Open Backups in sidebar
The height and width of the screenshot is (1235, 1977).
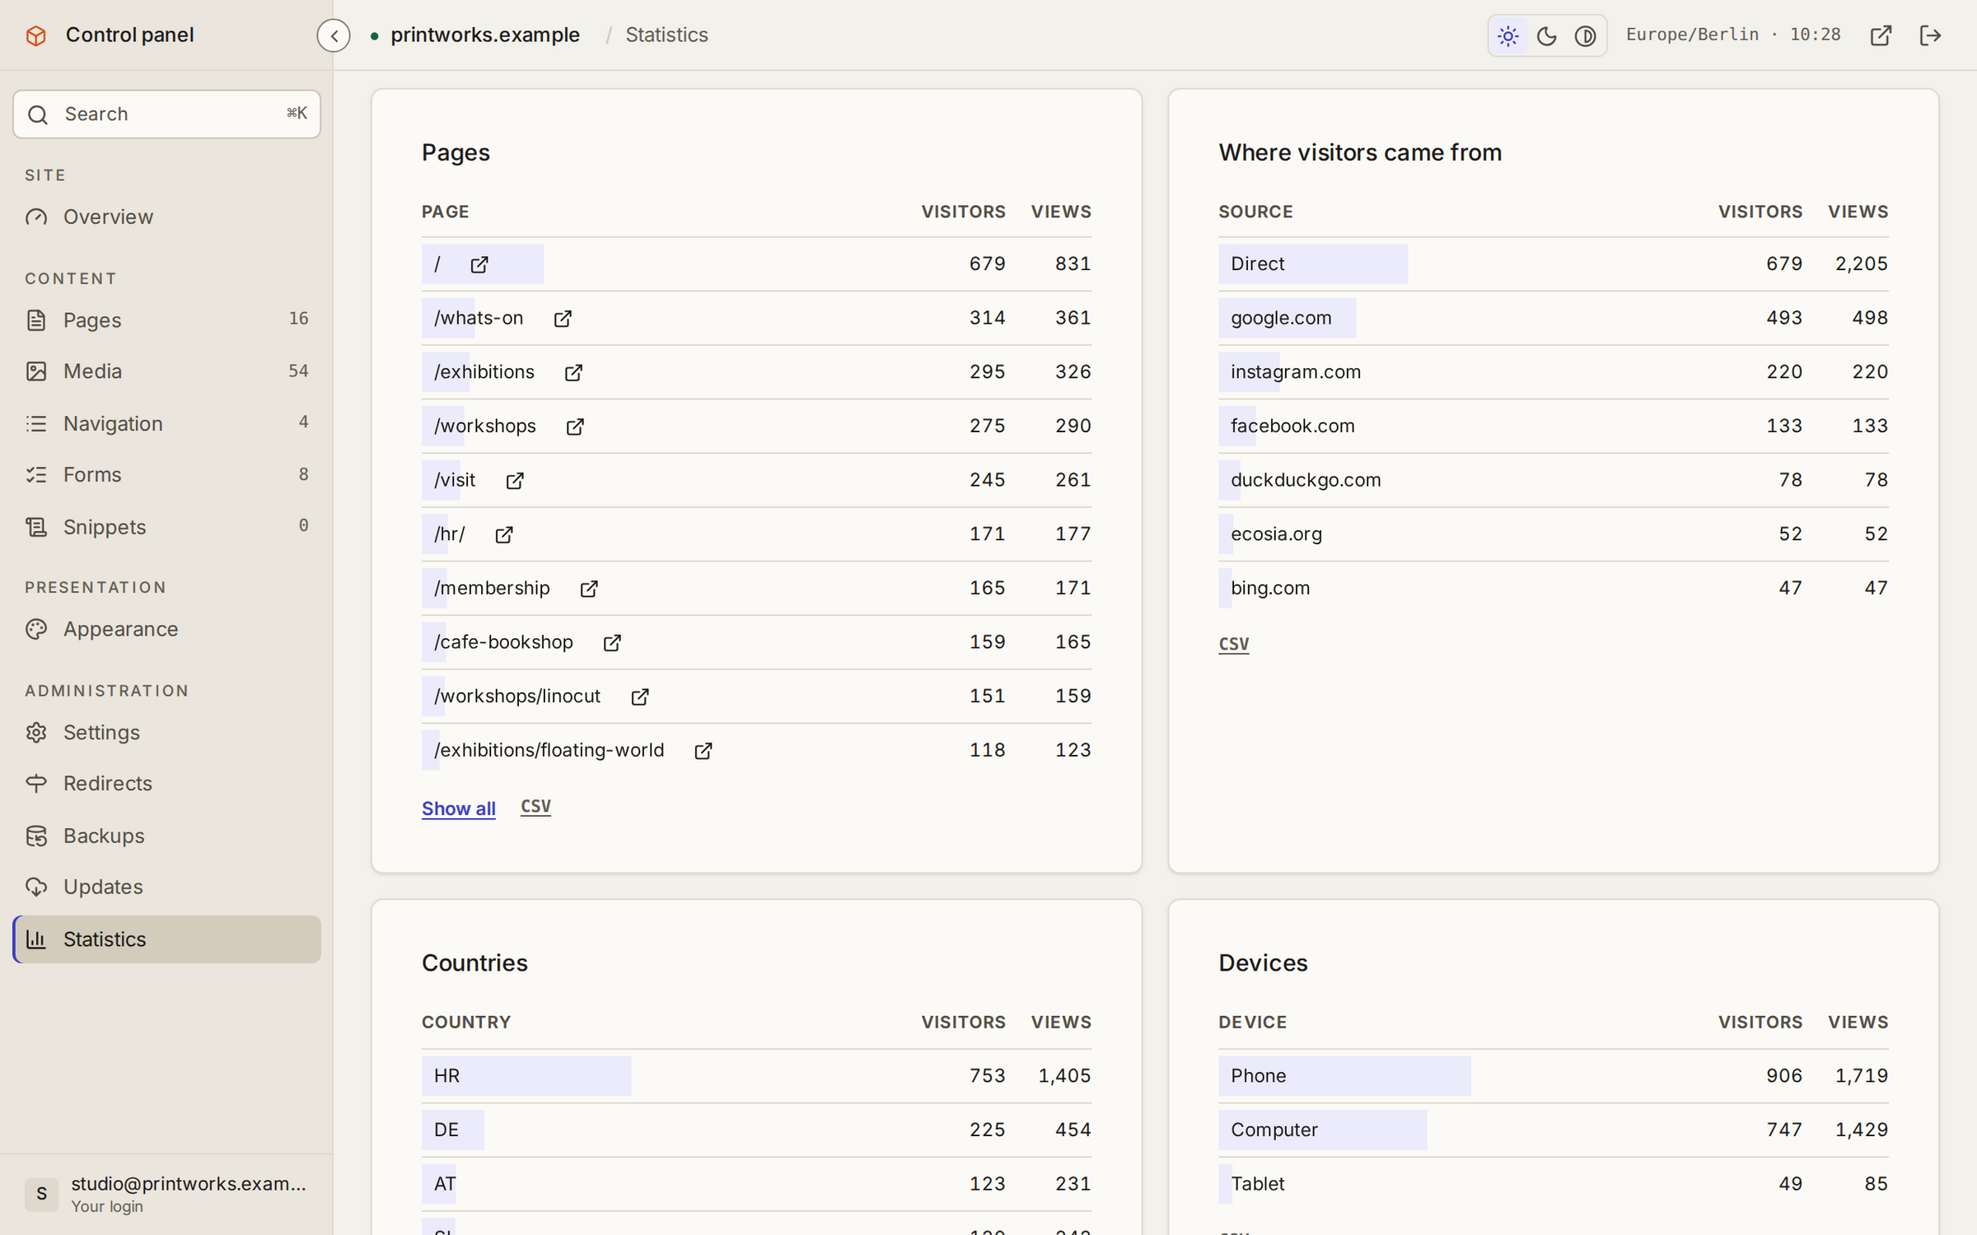166,835
